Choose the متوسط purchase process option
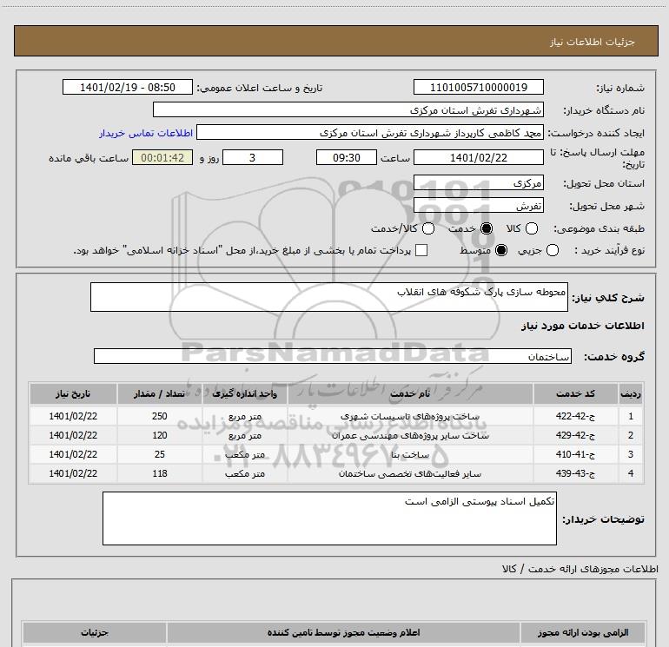The width and height of the screenshot is (669, 647). (x=501, y=250)
